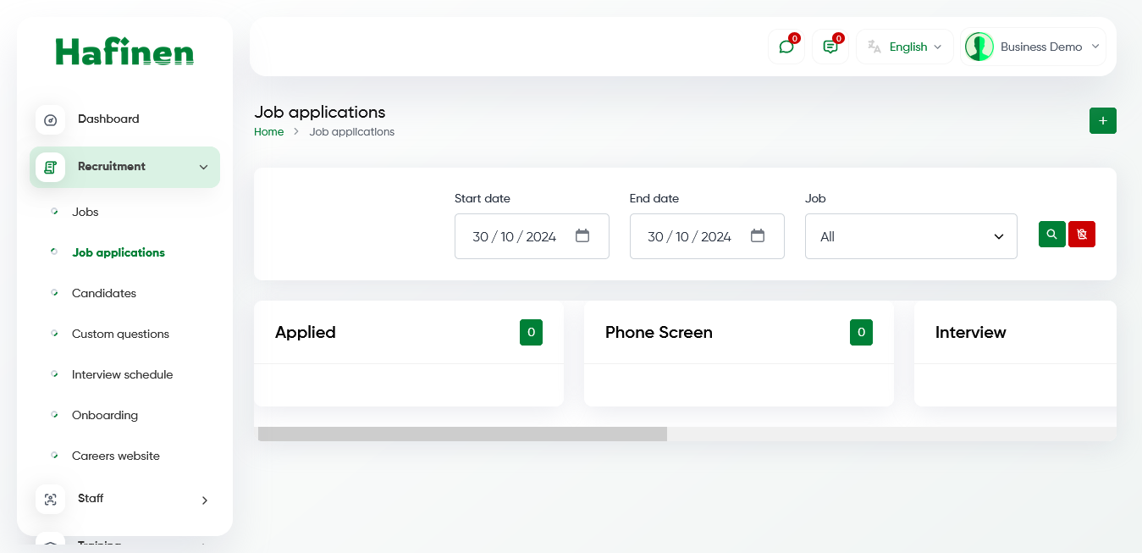1142x553 pixels.
Task: Click the Home breadcrumb link
Action: pyautogui.click(x=268, y=131)
